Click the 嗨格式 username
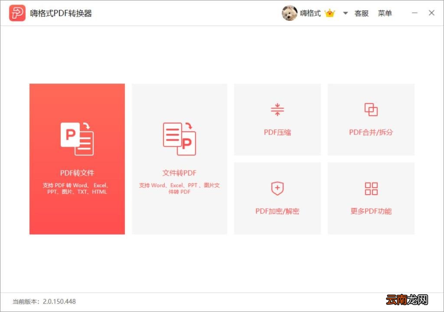 click(310, 13)
